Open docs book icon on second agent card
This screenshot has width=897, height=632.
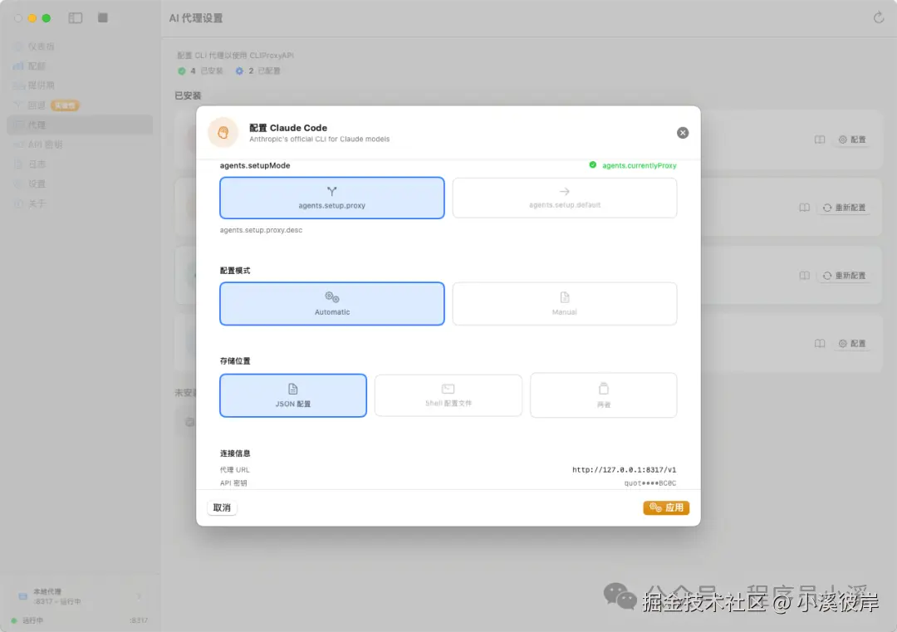pos(804,208)
